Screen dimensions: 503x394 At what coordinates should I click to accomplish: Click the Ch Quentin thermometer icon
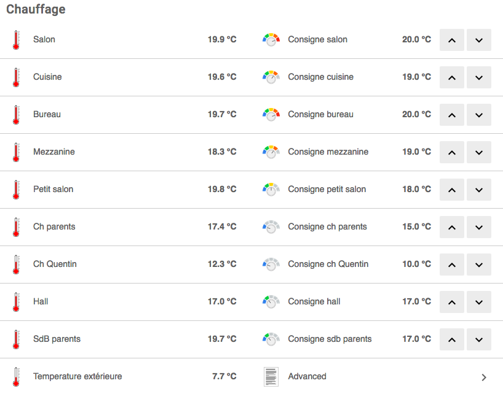click(16, 265)
